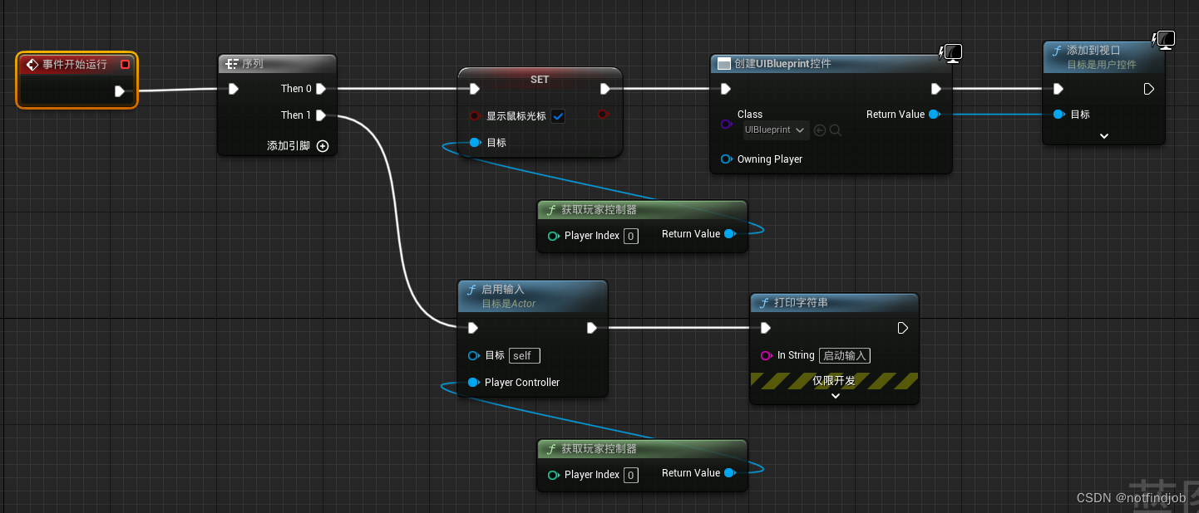Viewport: 1199px width, 513px height.
Task: Click the red stop square on 事件开始运行 node
Action: tap(126, 64)
